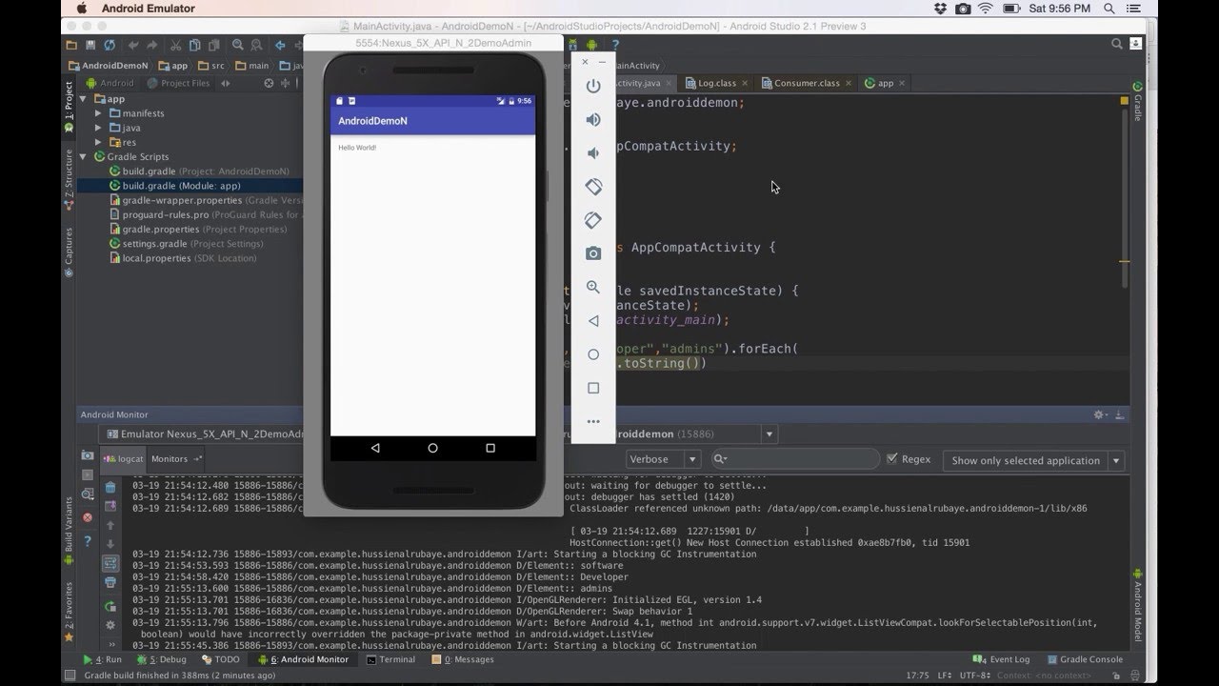Toggle the use soft wraps icon
Viewport: 1219px width, 686px height.
[x=110, y=563]
